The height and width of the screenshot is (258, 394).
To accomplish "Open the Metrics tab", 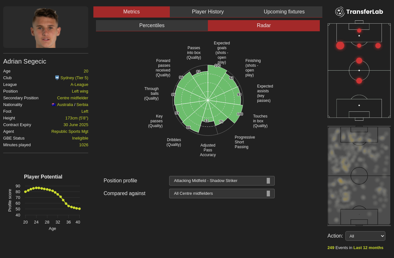I will (x=131, y=12).
